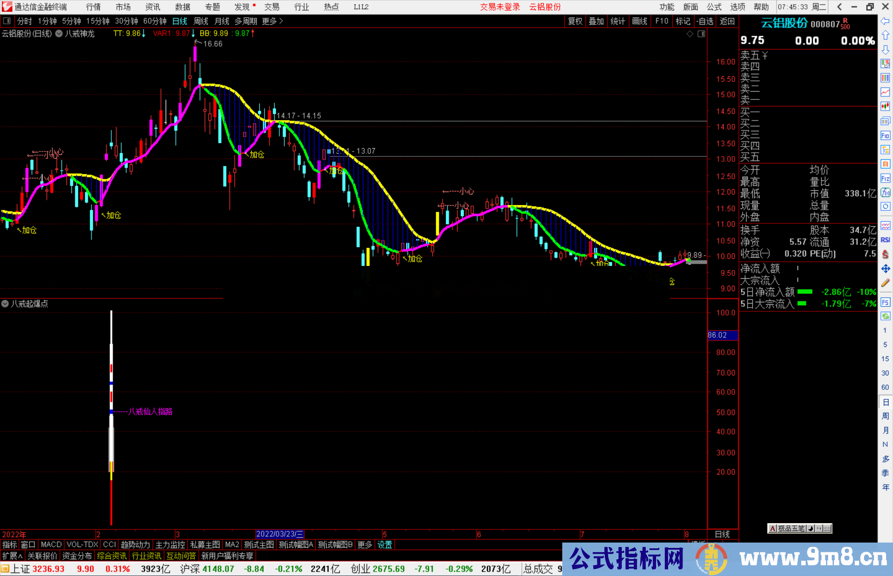Click the trend line chart sidebar icon
Image resolution: width=893 pixels, height=576 pixels.
click(885, 92)
